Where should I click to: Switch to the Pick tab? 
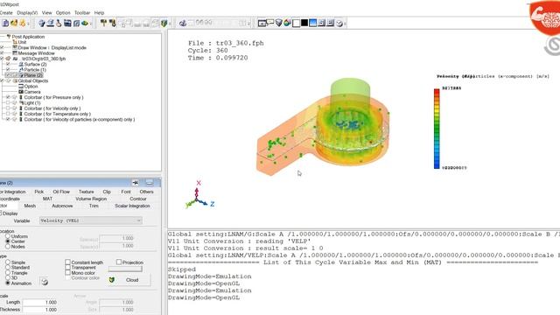coord(38,192)
